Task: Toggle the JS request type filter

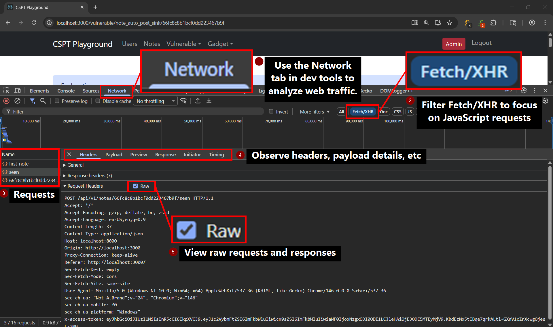Action: (410, 111)
